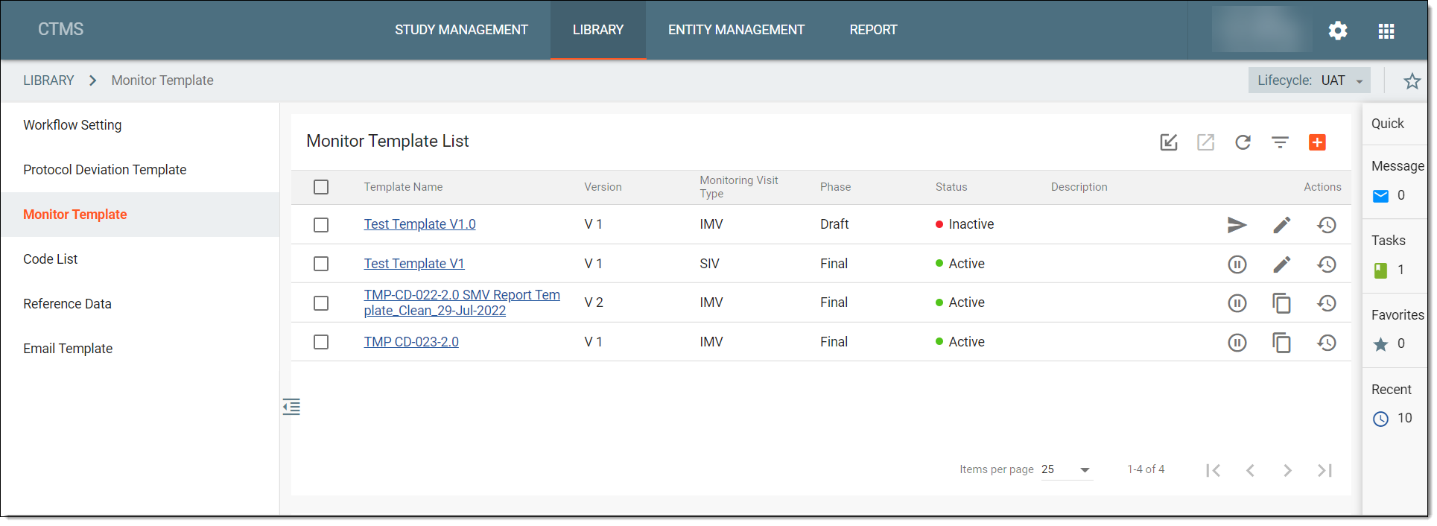This screenshot has height=526, width=1437.
Task: Check the Test Template V1.0 row checkbox
Action: tap(321, 225)
